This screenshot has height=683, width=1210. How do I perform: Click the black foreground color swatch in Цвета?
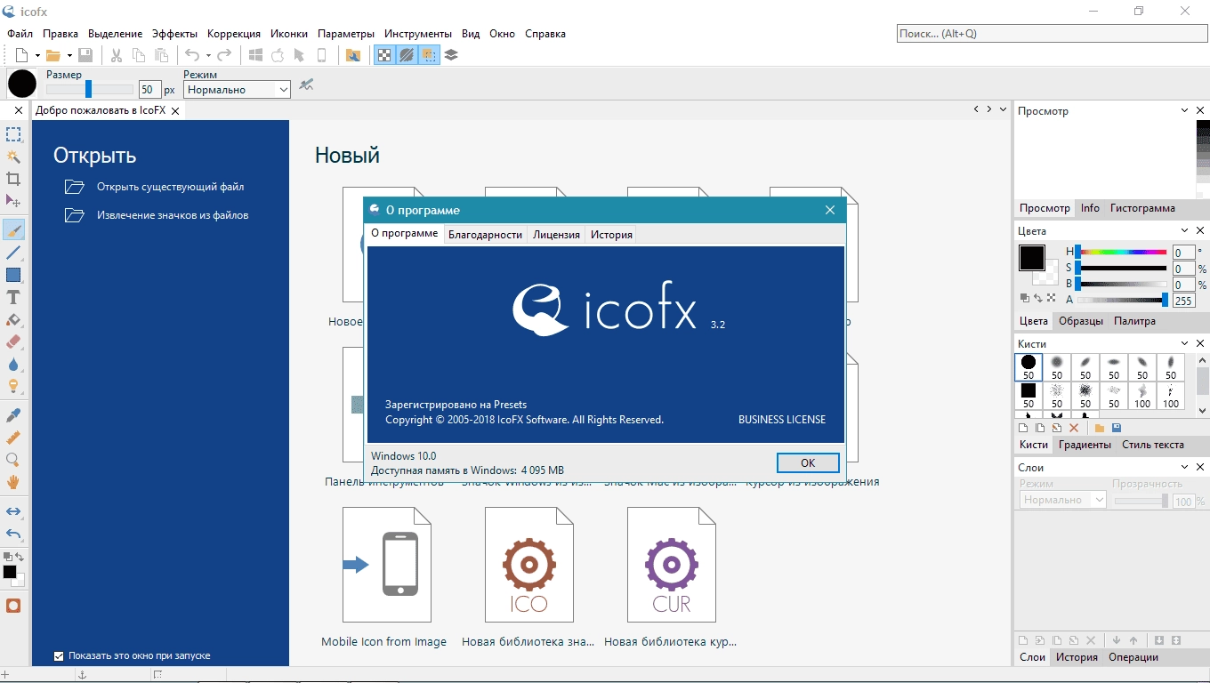(x=1031, y=258)
